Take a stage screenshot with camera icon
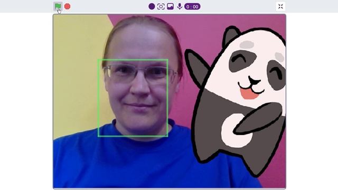 pos(161,6)
